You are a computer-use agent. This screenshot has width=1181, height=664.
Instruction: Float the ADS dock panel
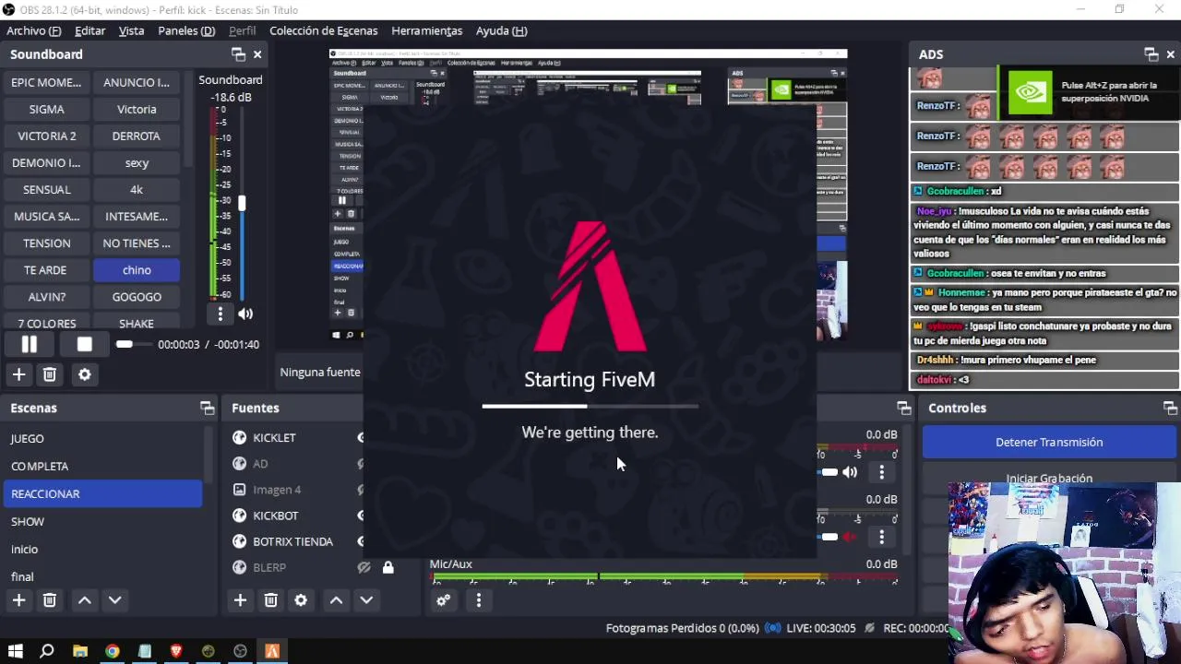point(1151,54)
